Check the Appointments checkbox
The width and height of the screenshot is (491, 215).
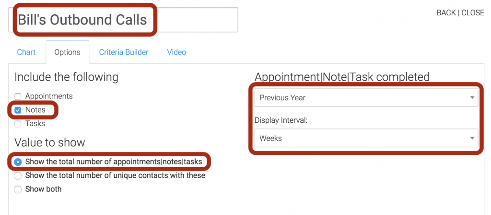pos(18,97)
